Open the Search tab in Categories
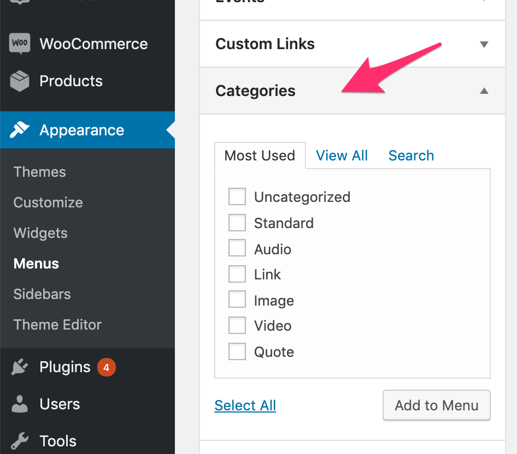Image resolution: width=517 pixels, height=454 pixels. pos(411,156)
